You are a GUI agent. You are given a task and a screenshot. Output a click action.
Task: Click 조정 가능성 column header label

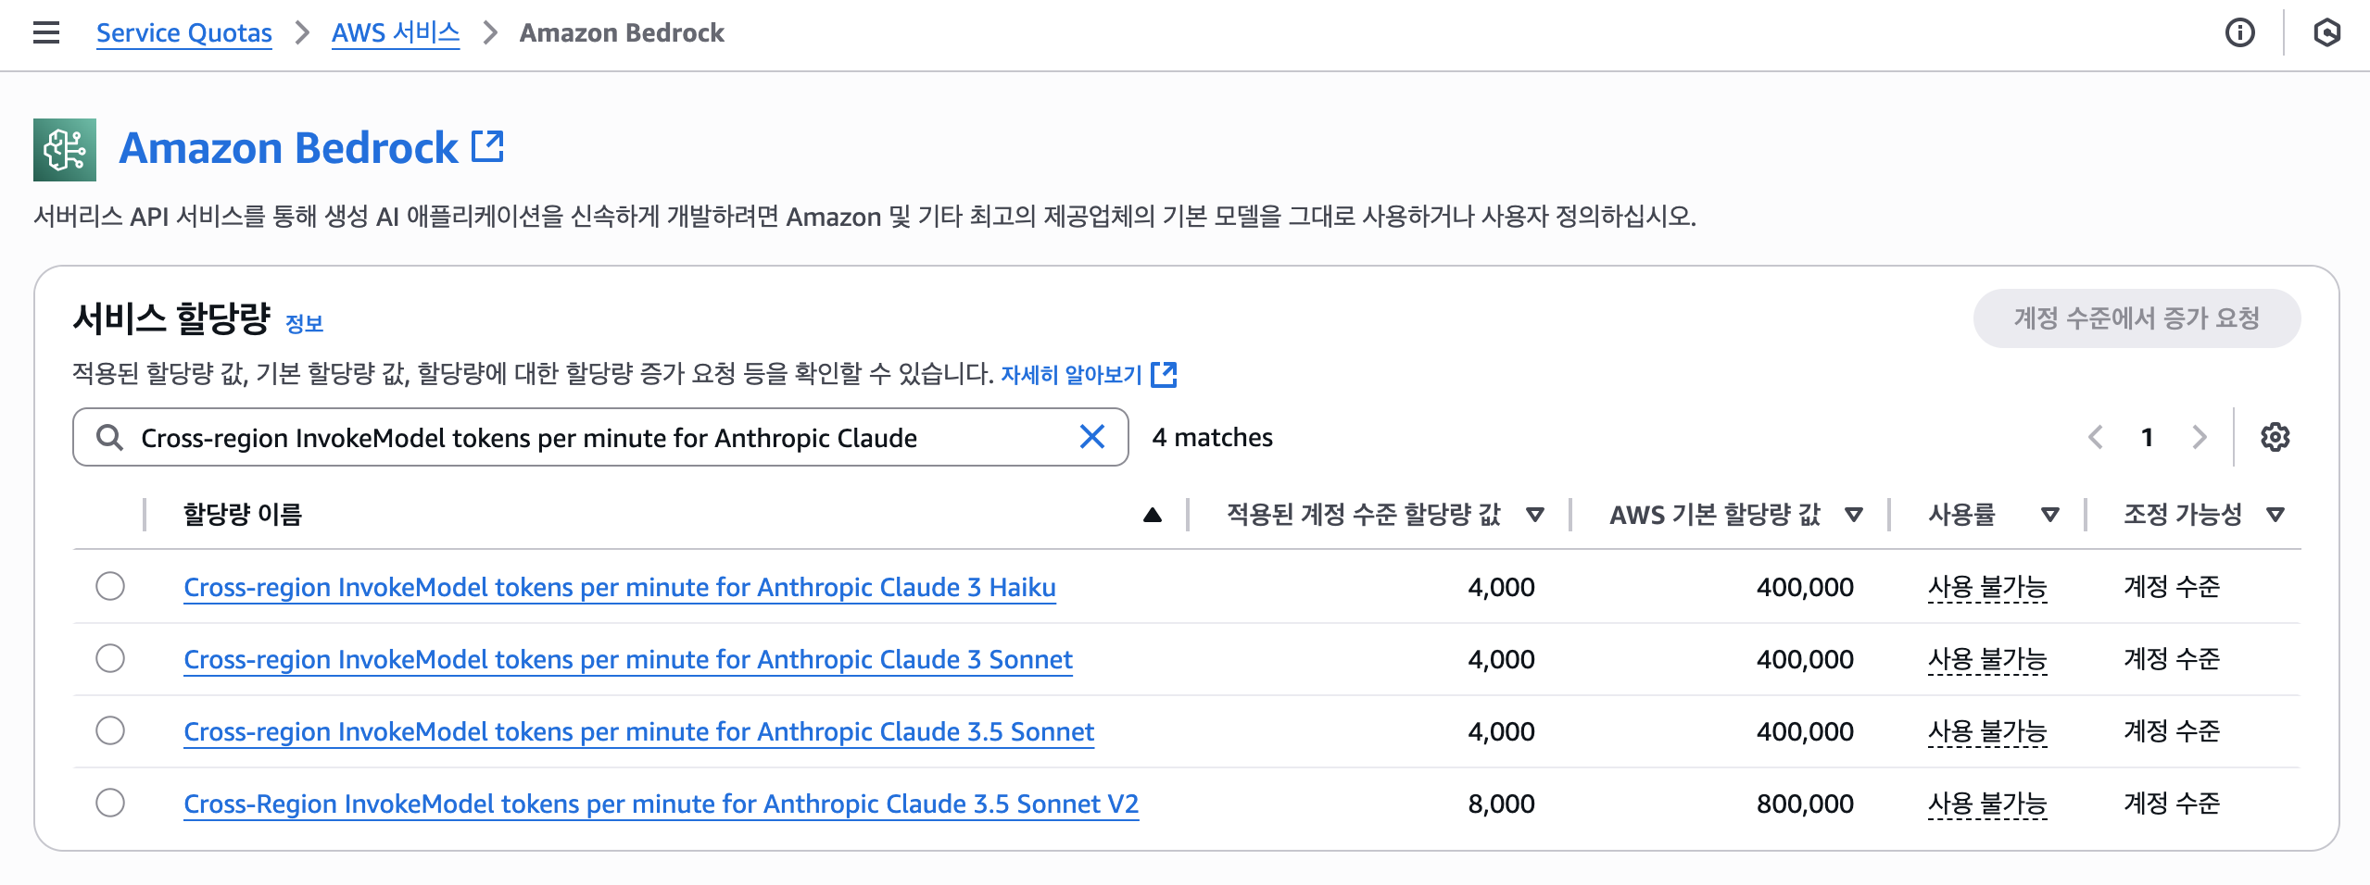[x=2182, y=515]
